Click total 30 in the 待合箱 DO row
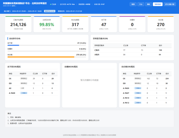 [166, 83]
